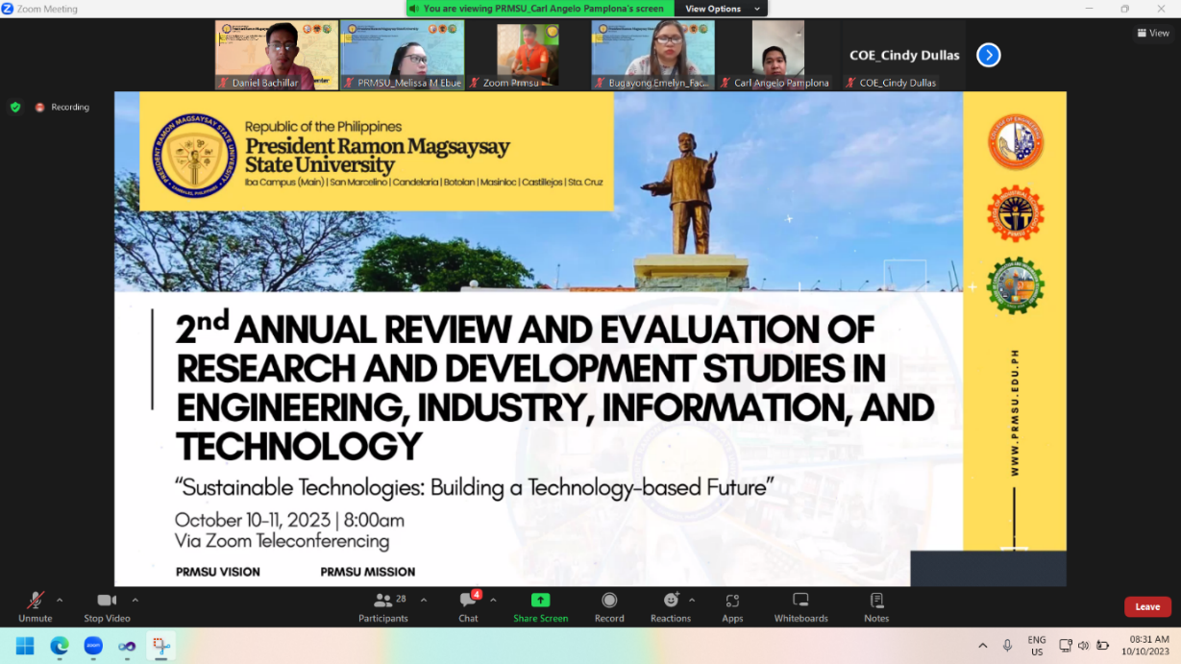Expand the arrow next to Participants
Viewport: 1181px width, 664px height.
point(424,601)
